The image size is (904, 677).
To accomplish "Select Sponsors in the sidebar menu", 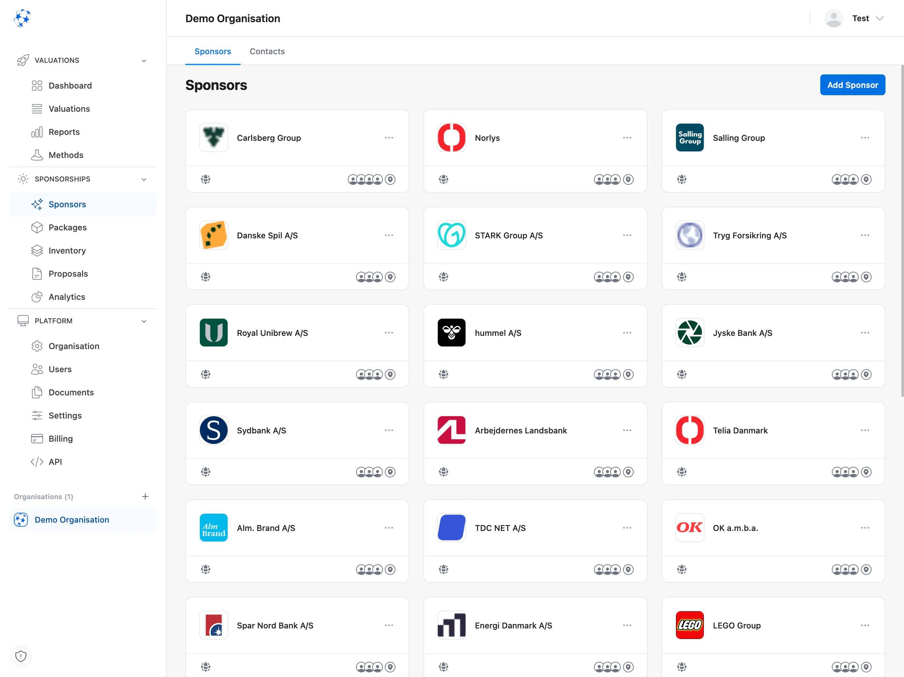I will click(x=83, y=204).
